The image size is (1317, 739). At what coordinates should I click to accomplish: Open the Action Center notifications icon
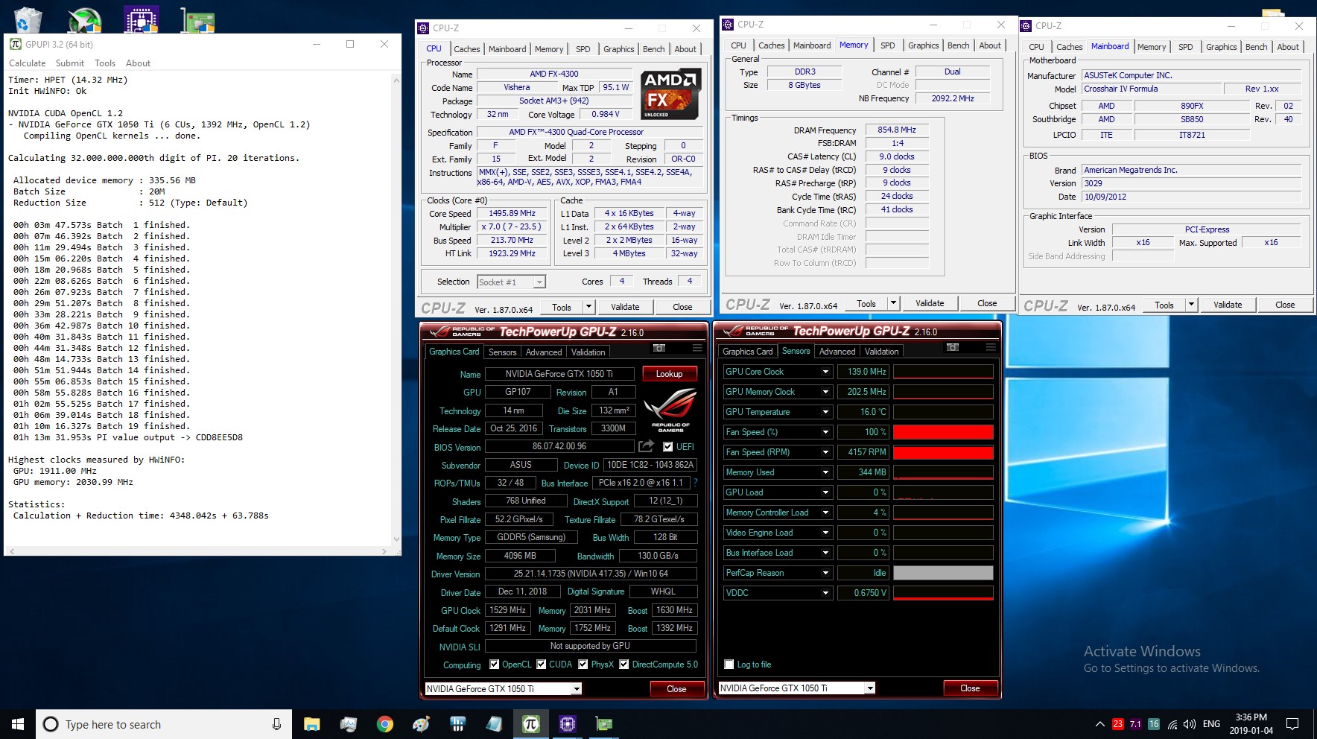[x=1292, y=724]
